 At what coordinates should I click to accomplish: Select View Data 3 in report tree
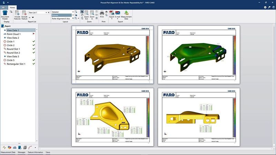tap(13, 56)
